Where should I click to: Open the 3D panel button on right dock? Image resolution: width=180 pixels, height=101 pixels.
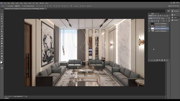174,15
